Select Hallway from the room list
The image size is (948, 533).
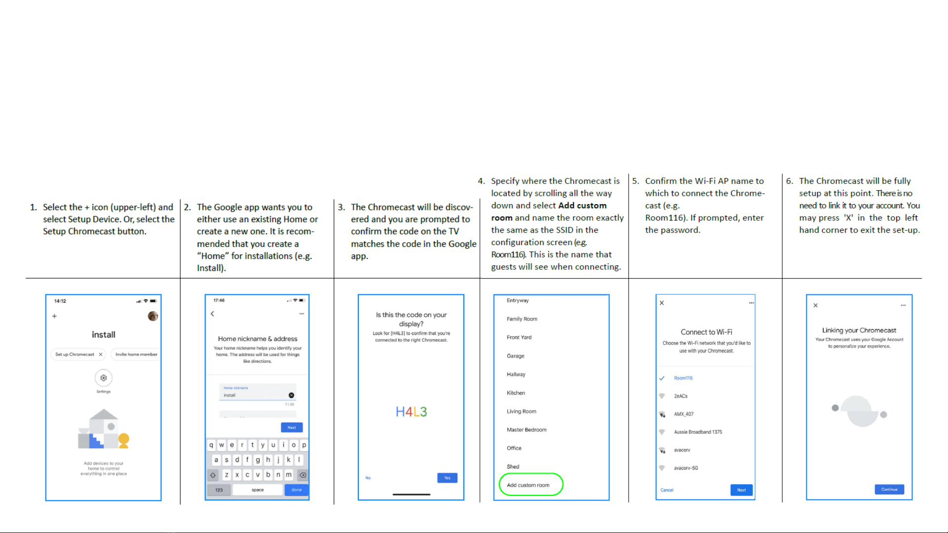[516, 374]
